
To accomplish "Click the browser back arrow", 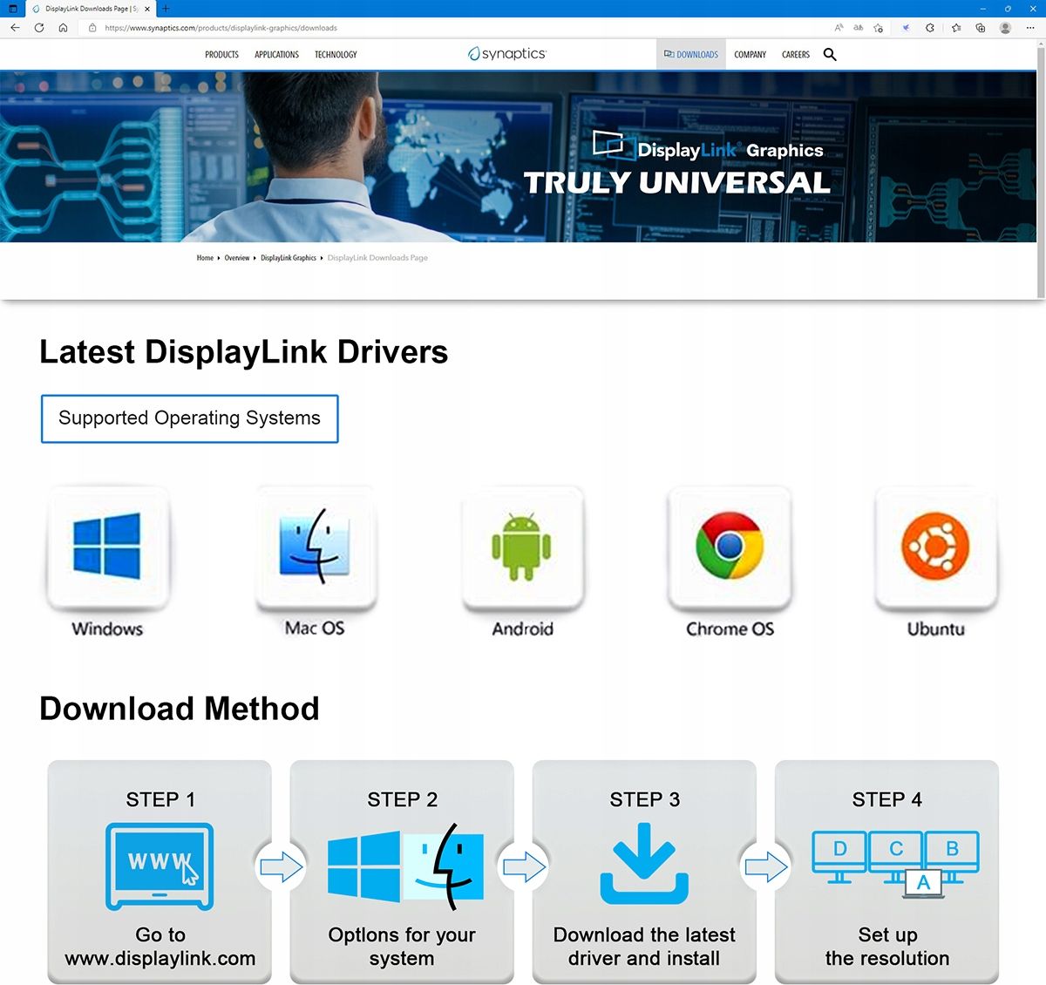I will tap(15, 28).
